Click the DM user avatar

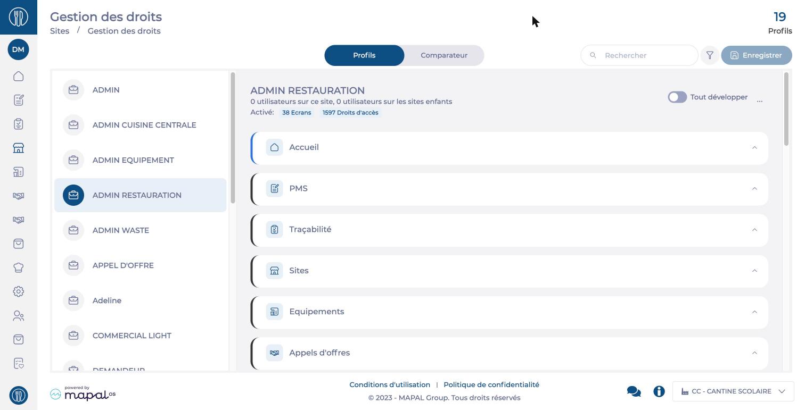[x=18, y=49]
